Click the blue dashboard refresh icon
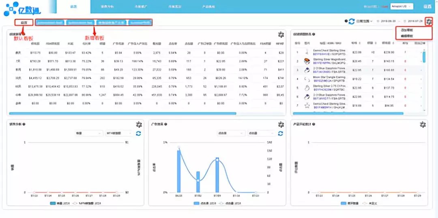Screen dimensions: 438x218 352,21
